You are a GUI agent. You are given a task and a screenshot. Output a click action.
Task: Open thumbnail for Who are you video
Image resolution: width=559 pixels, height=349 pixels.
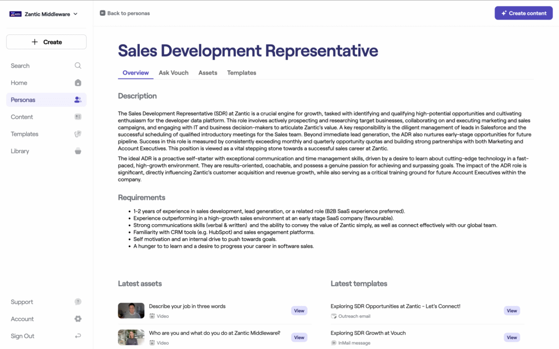(131, 337)
